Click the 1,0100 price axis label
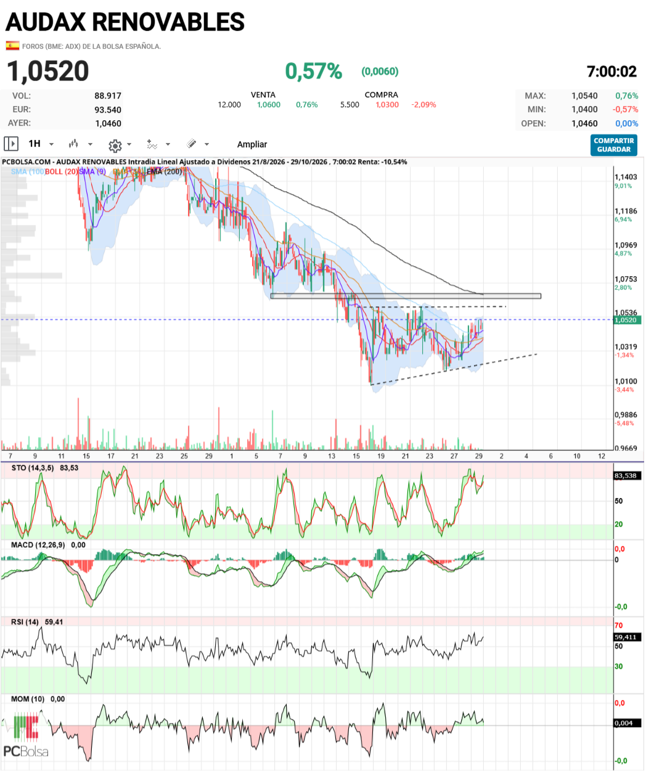 tap(626, 381)
